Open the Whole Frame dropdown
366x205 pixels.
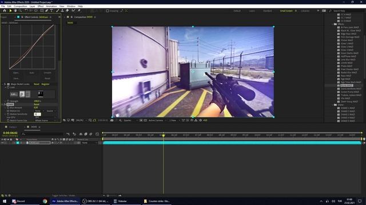45,121
